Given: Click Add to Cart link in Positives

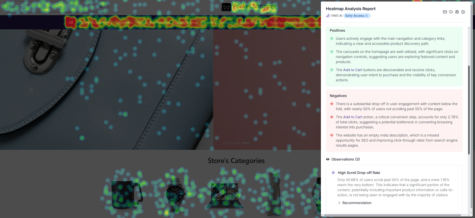Looking at the screenshot, I should pyautogui.click(x=353, y=70).
